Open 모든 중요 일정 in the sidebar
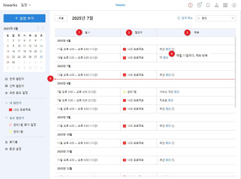Viewport: 241px width, 179px height. coord(18,93)
